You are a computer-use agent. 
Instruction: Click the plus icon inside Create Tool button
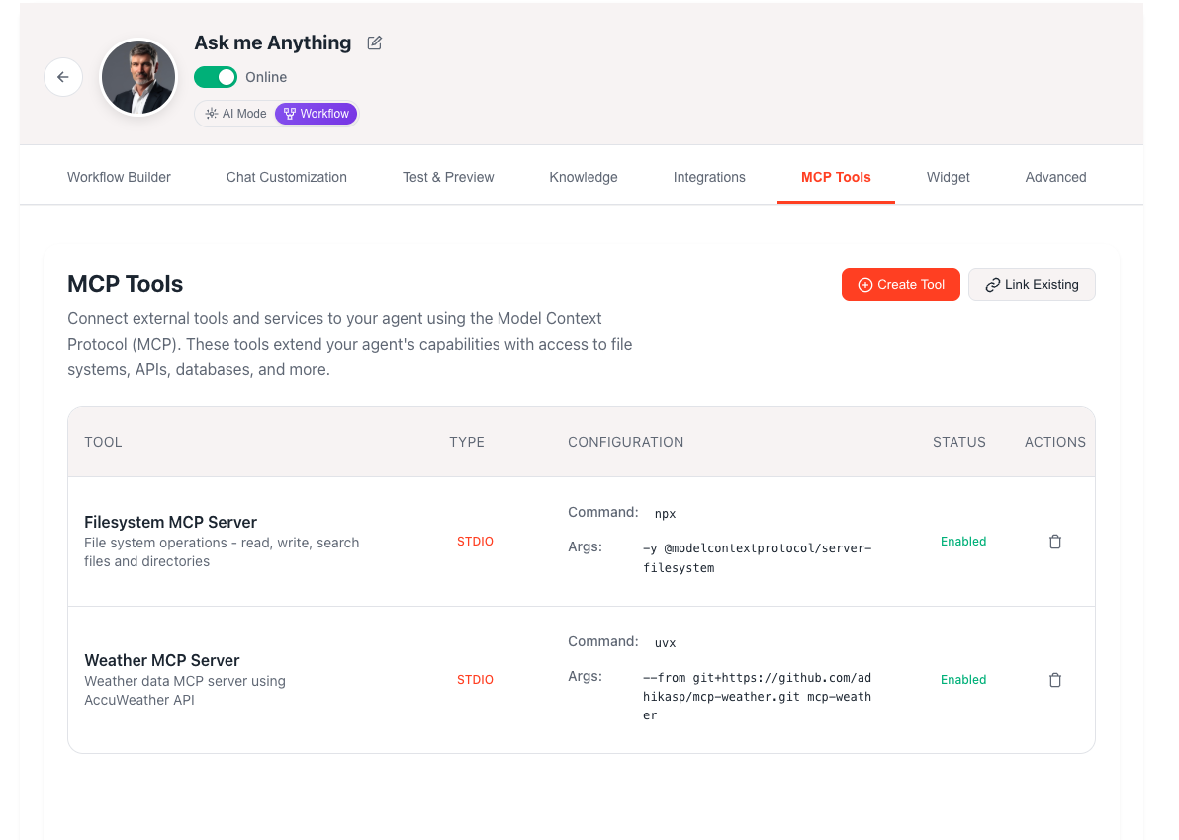point(865,284)
